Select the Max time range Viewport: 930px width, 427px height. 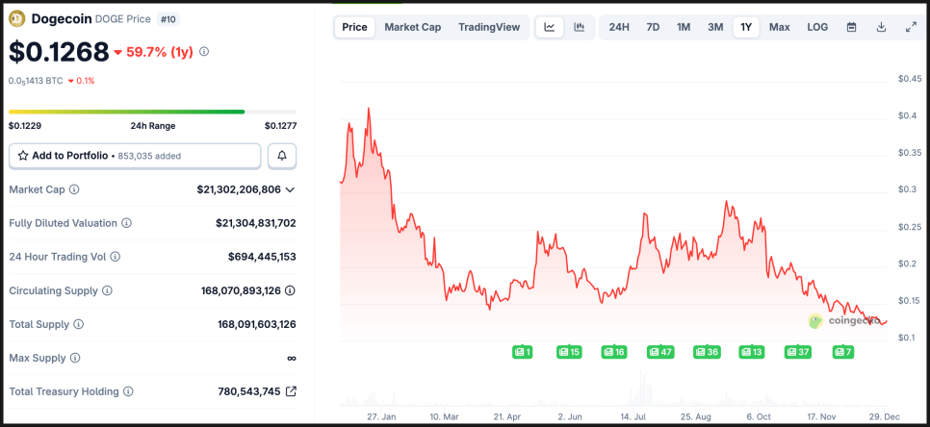click(779, 27)
